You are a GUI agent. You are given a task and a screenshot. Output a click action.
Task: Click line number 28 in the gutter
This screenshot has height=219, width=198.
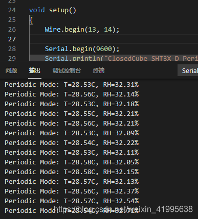click(x=12, y=49)
